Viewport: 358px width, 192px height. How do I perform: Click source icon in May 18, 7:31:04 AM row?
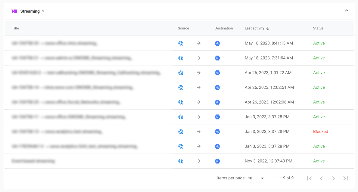point(181,58)
